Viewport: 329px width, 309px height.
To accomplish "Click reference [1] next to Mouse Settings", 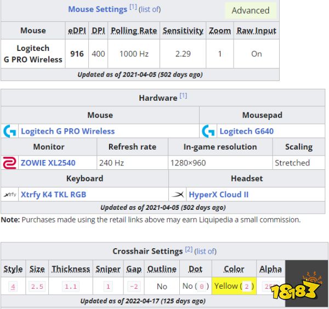I will pos(133,7).
